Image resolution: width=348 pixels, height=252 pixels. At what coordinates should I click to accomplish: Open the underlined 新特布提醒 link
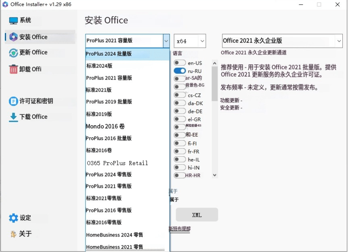180,229
